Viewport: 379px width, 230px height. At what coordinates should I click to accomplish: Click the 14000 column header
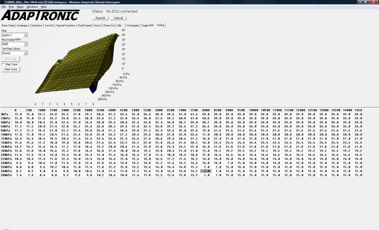347,110
